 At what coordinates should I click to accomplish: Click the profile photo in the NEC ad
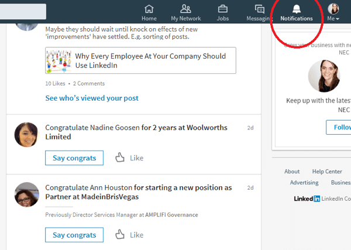324,76
